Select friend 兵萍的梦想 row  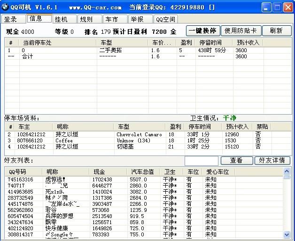click(x=144, y=216)
